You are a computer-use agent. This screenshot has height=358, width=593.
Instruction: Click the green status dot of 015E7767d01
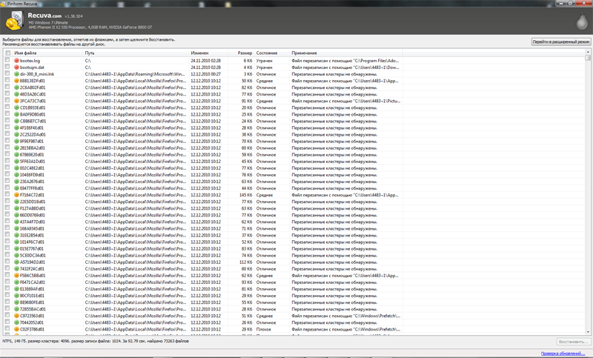[16, 249]
